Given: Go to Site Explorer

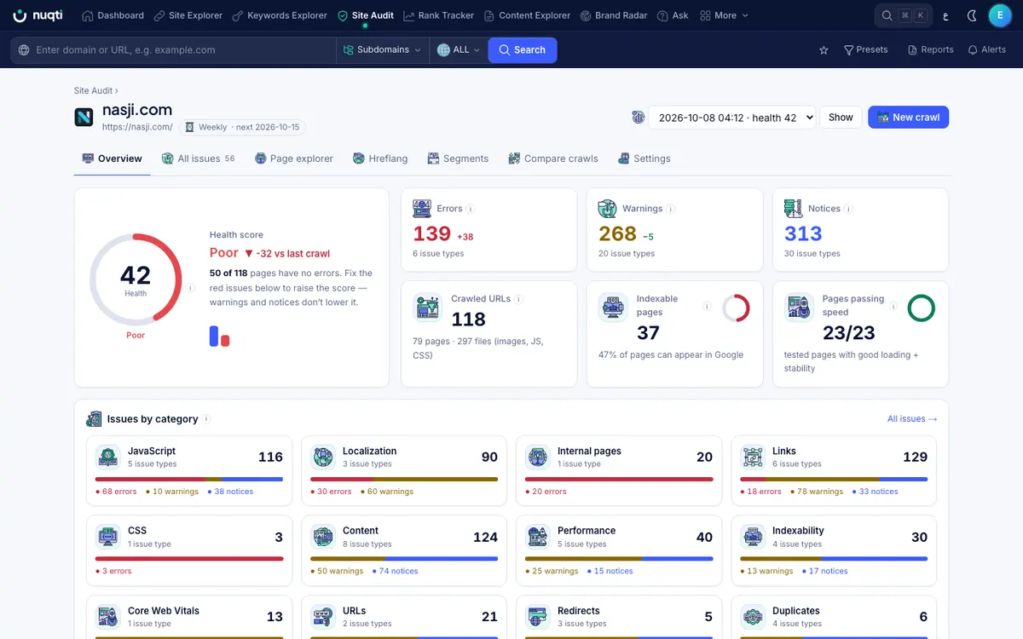Looking at the screenshot, I should pyautogui.click(x=188, y=15).
